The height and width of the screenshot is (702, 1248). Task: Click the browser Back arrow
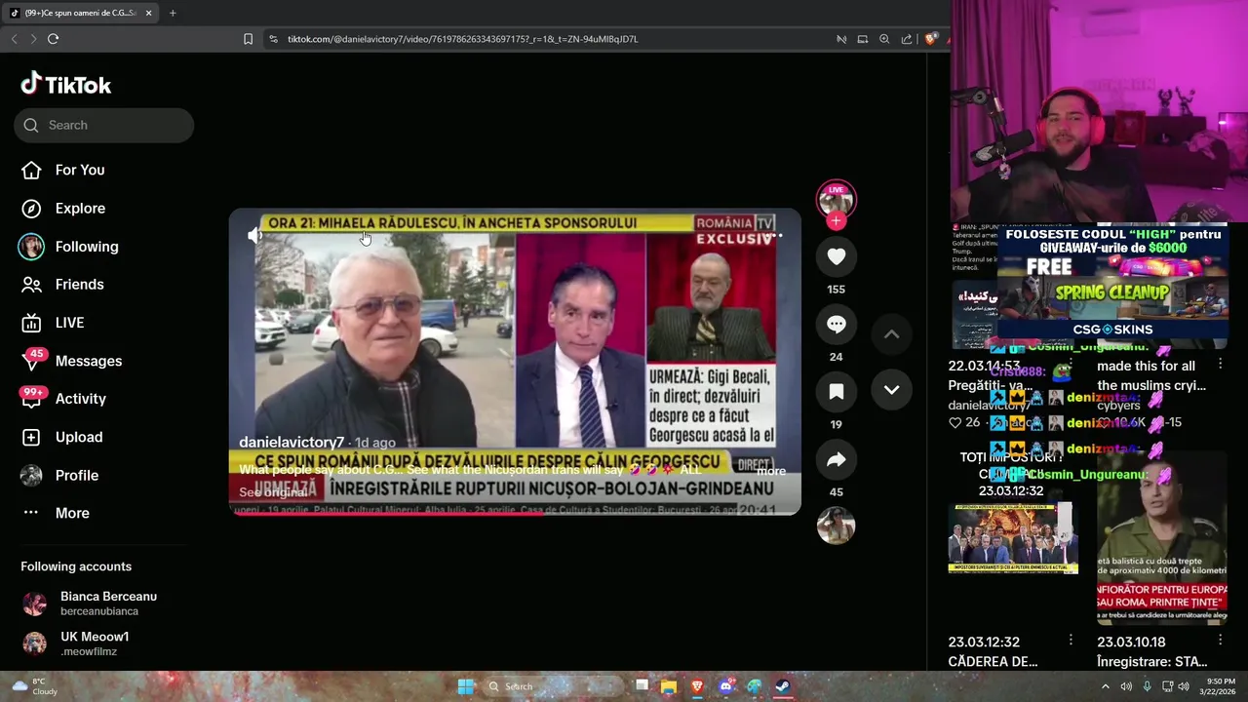(14, 39)
